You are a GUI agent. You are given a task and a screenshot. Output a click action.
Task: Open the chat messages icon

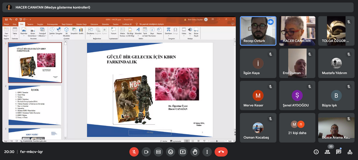339,152
